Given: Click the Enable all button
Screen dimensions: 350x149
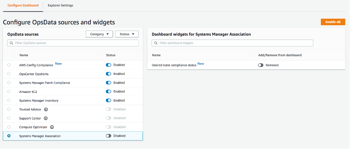Looking at the screenshot, I should click(333, 22).
